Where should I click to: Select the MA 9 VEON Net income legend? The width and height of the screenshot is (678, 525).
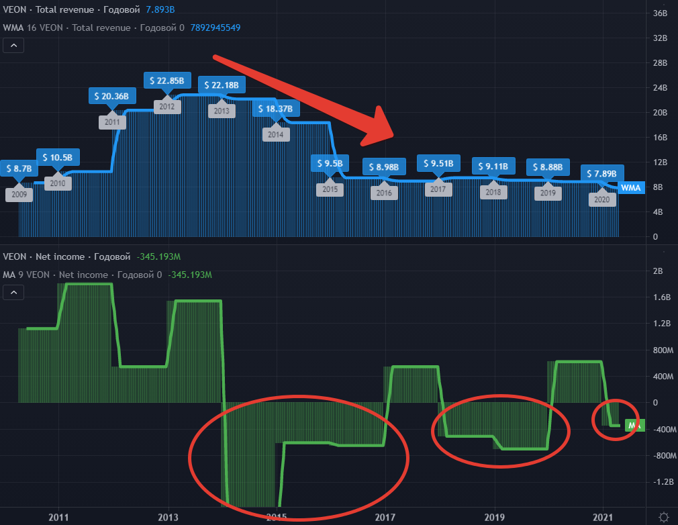click(82, 275)
